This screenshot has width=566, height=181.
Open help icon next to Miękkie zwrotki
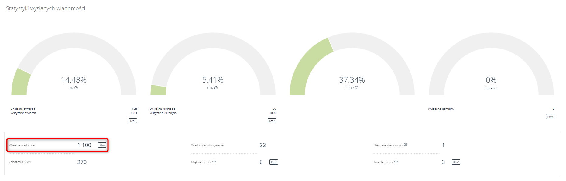click(214, 162)
